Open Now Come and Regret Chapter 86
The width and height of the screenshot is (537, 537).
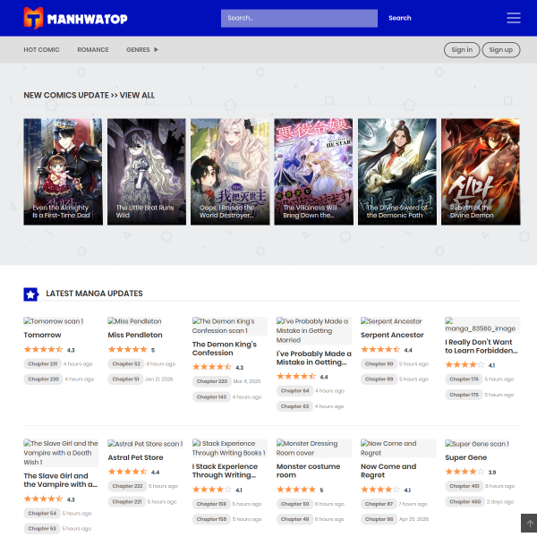[379, 519]
